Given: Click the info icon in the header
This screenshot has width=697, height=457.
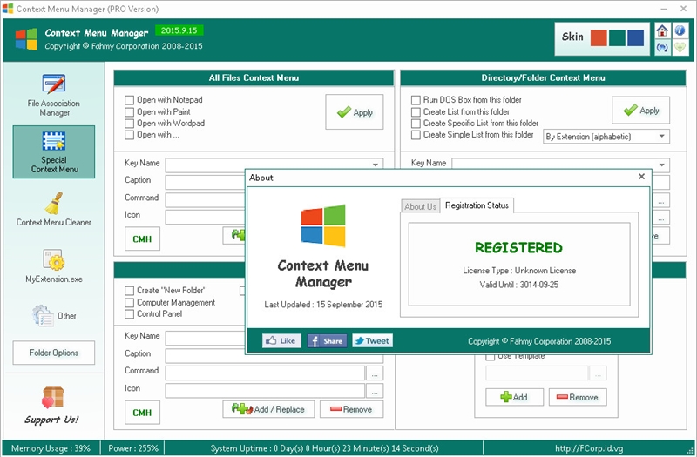Looking at the screenshot, I should [680, 30].
